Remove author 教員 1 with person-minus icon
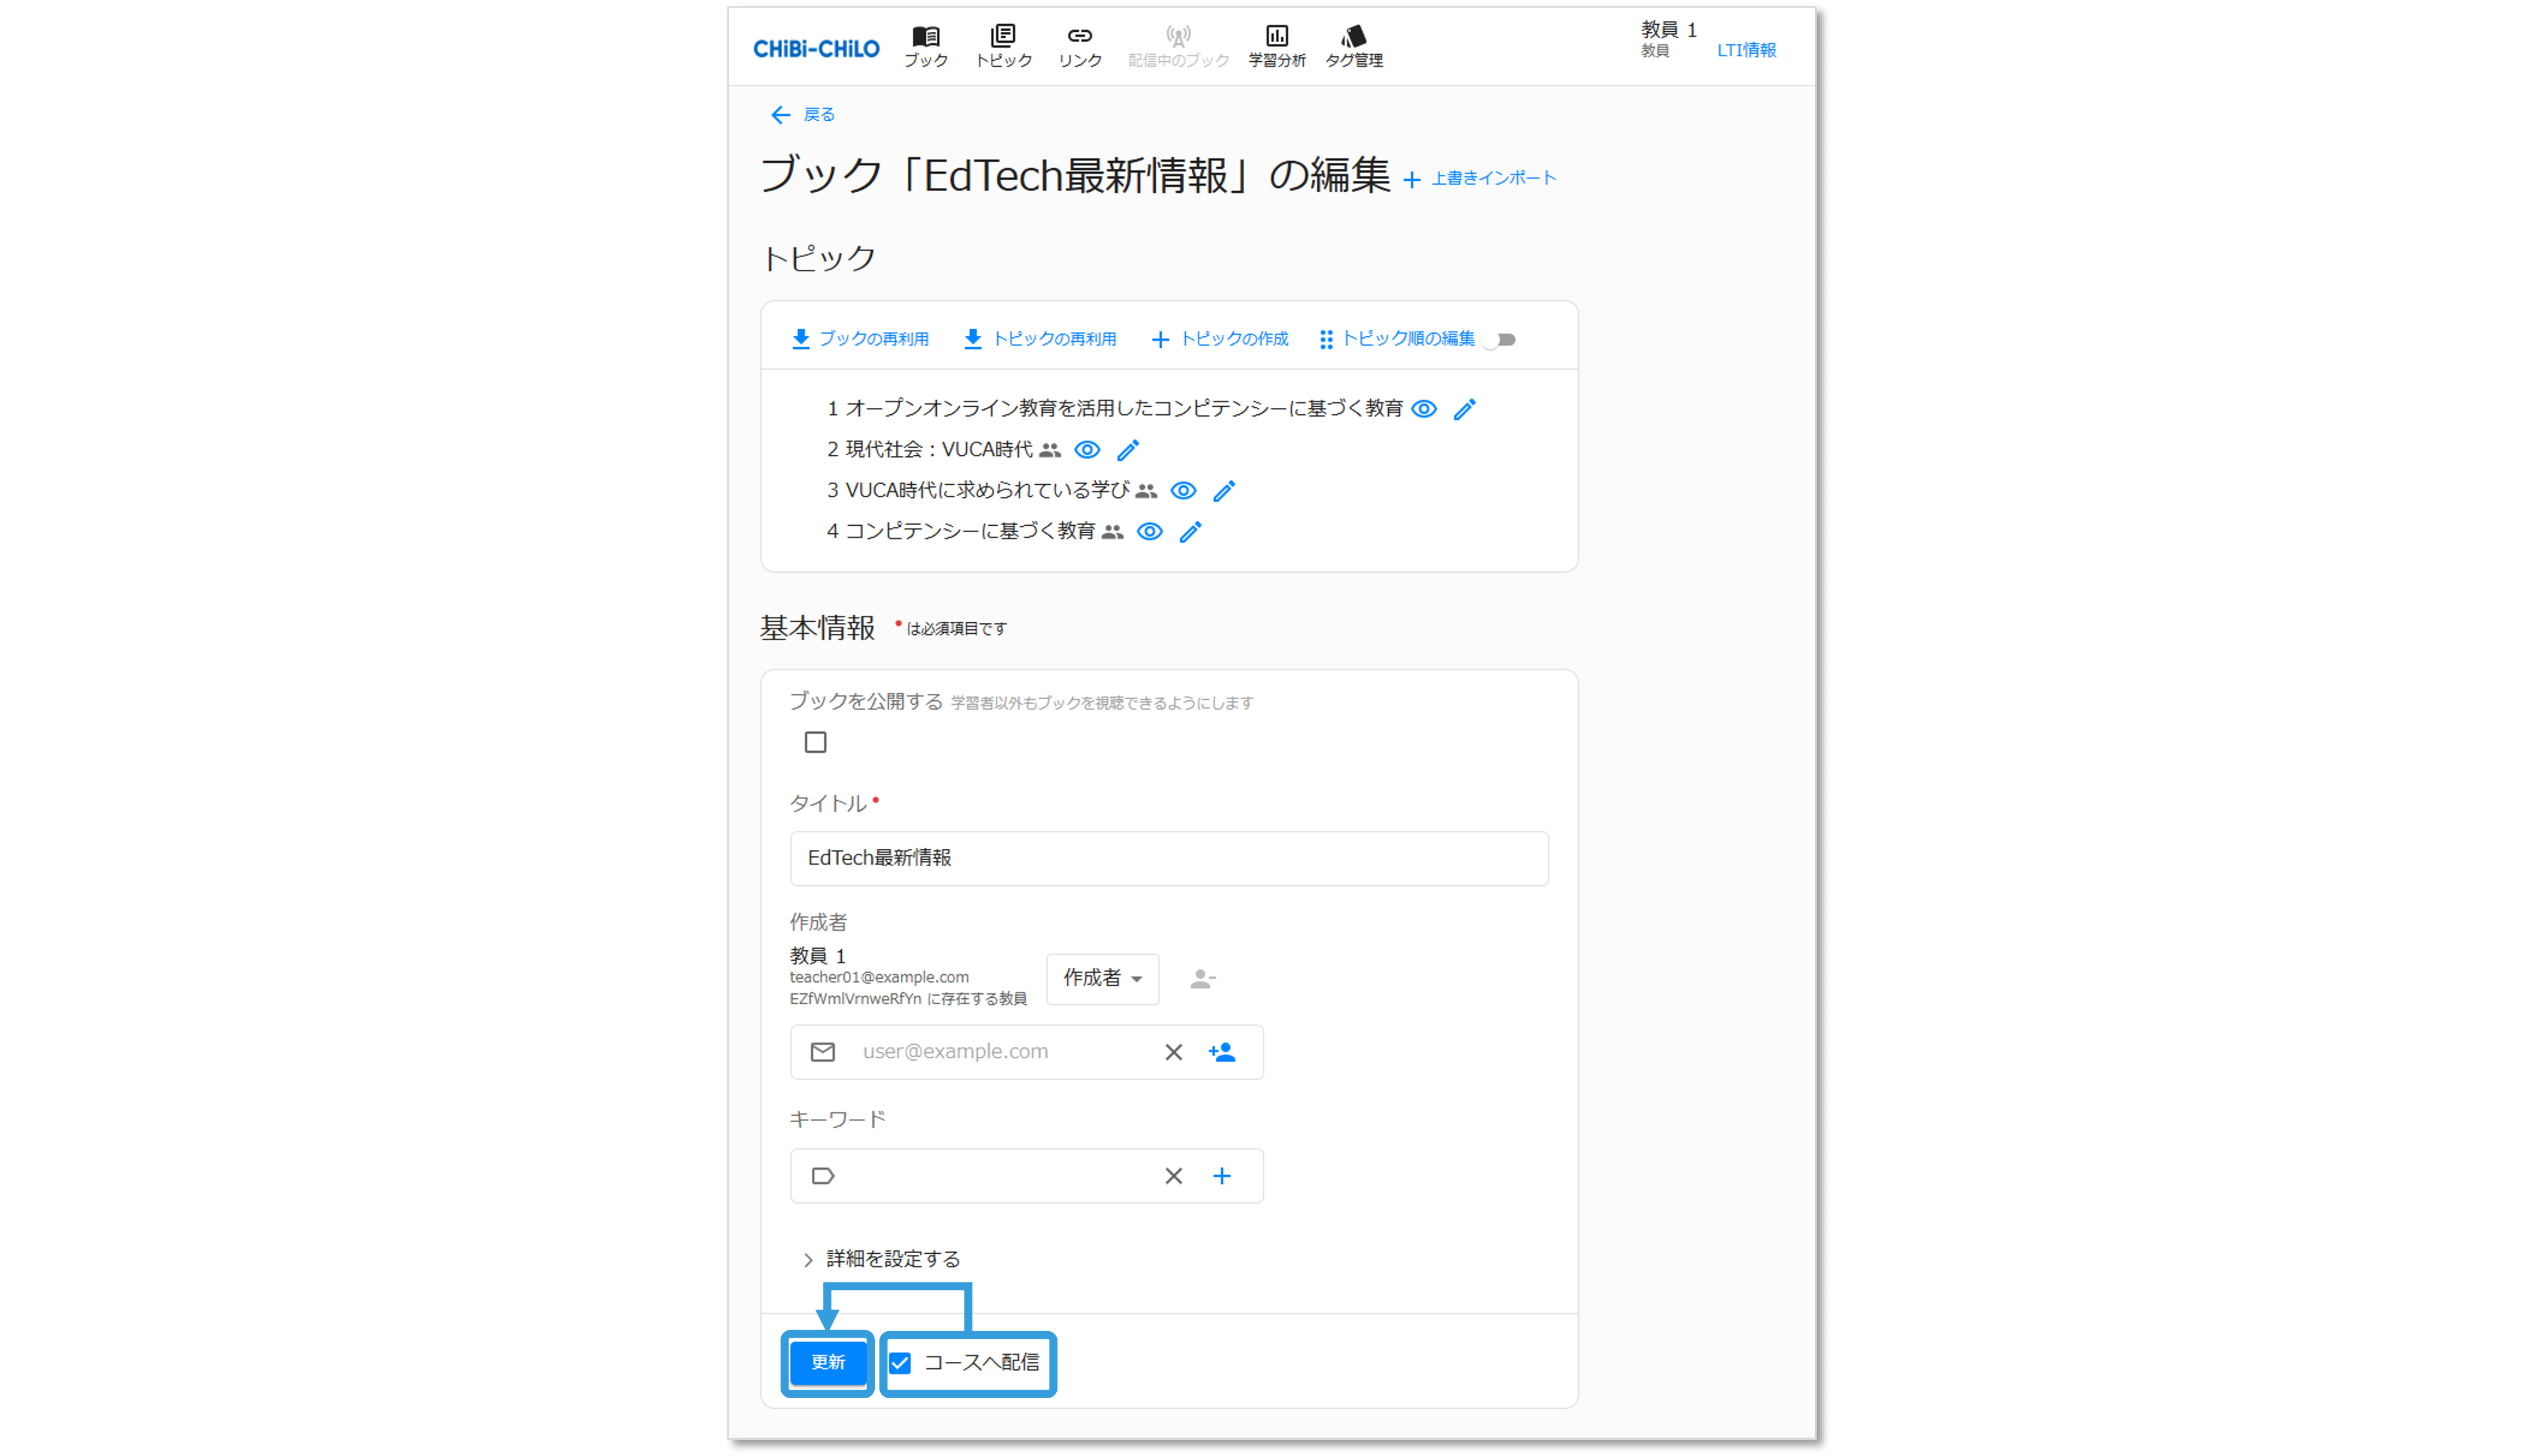 (x=1203, y=979)
